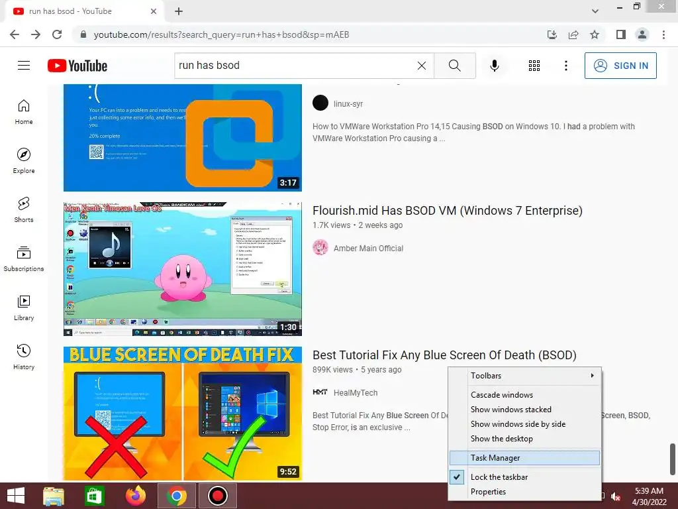Image resolution: width=678 pixels, height=509 pixels.
Task: Click the muted volume tray icon
Action: coord(615,497)
